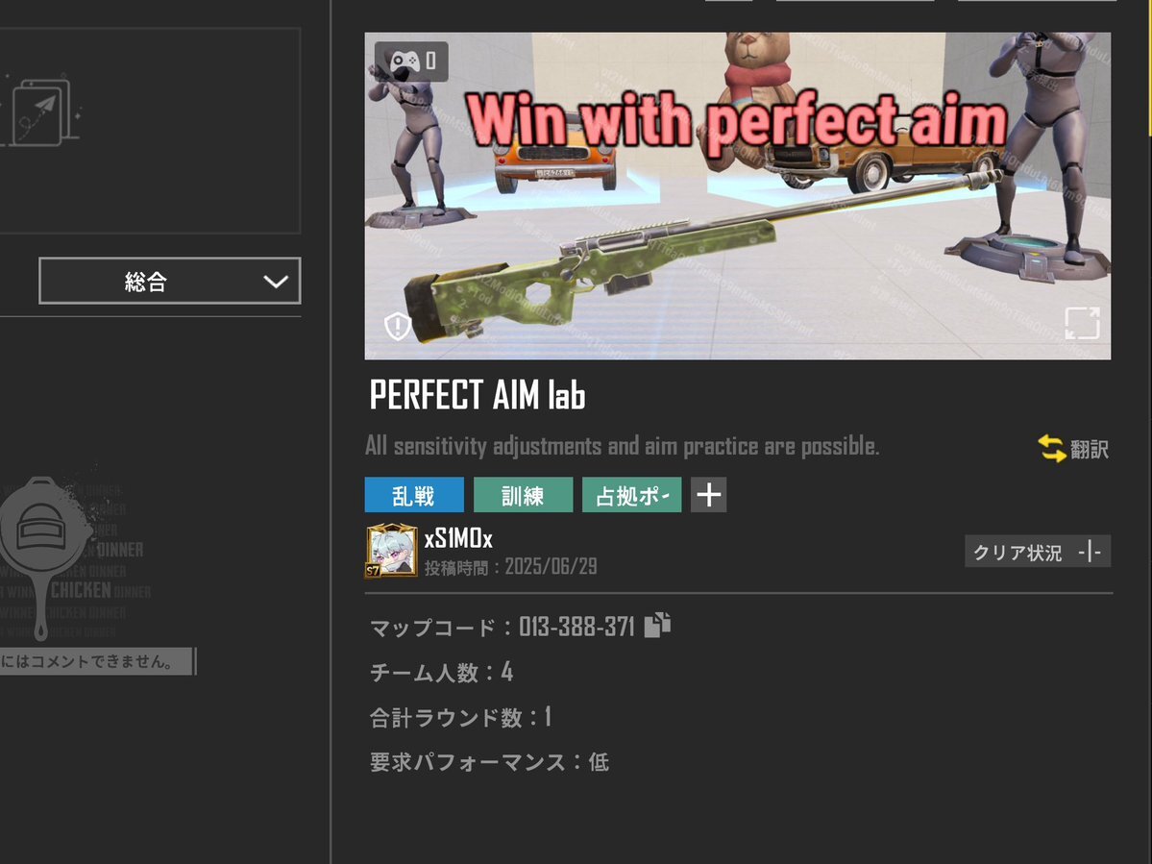
Task: Select the 占拠ポ- tag
Action: click(x=632, y=494)
